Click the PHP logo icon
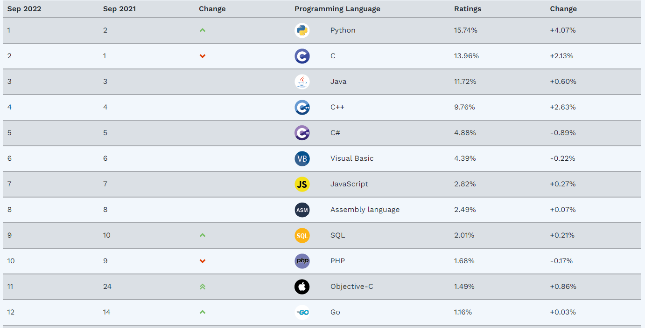Screen dimensions: 645x328 [302, 261]
